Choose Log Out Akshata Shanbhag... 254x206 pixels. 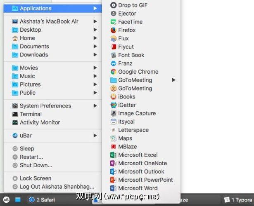(52, 187)
